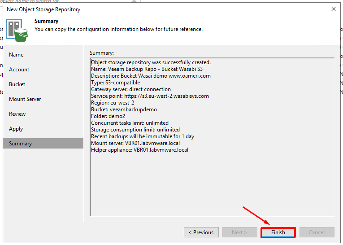Open the Apply wizard step

pos(16,129)
